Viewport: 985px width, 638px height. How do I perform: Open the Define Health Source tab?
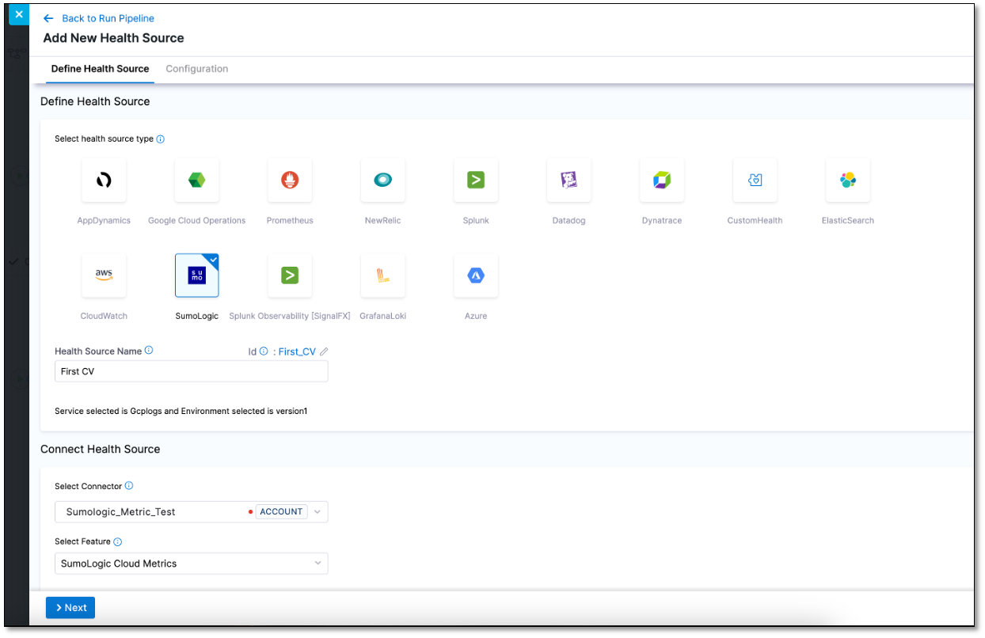100,69
